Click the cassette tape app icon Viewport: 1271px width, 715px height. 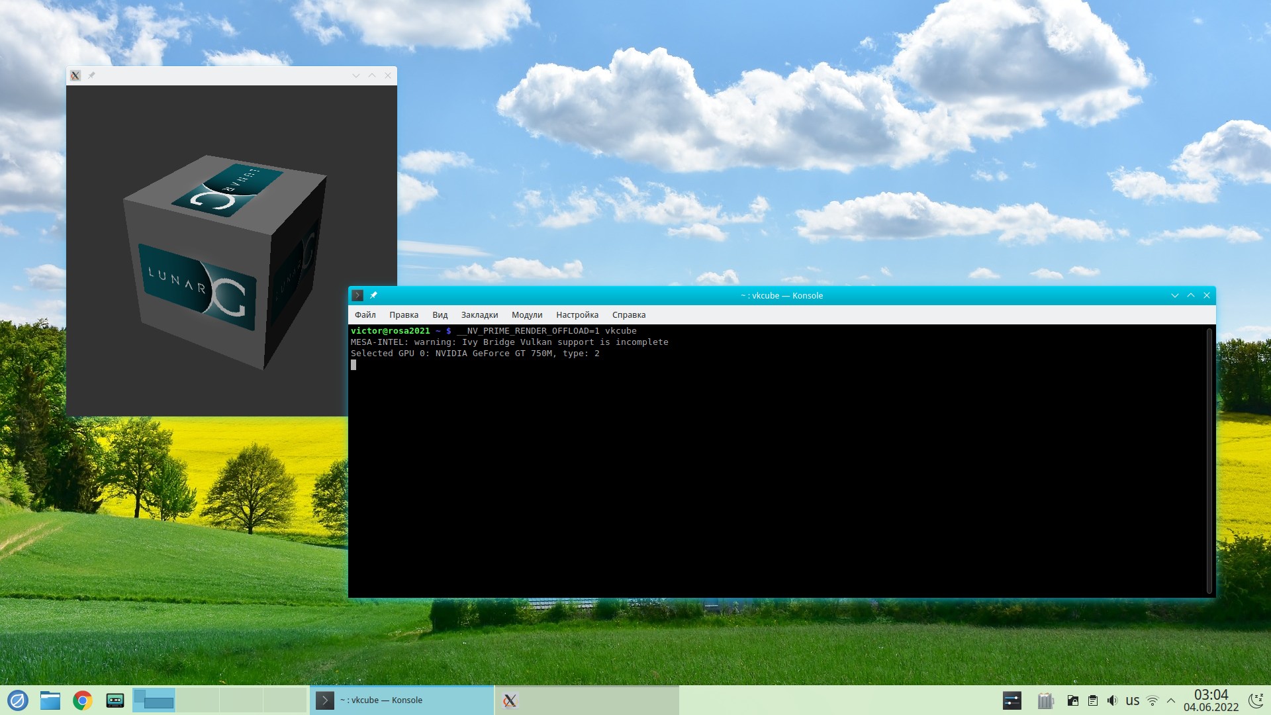coord(115,700)
